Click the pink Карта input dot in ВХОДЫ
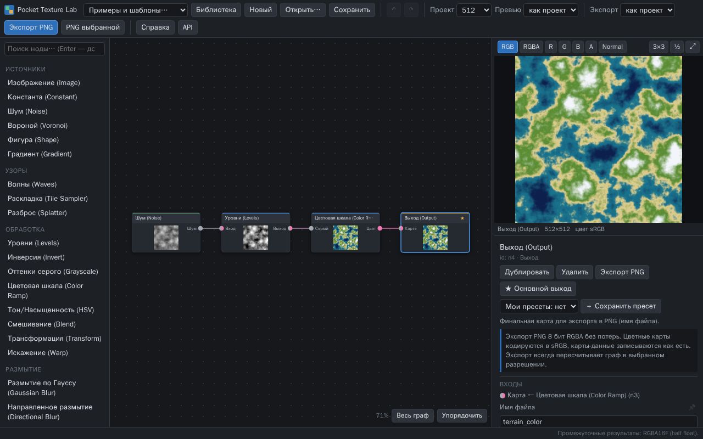 coord(503,395)
